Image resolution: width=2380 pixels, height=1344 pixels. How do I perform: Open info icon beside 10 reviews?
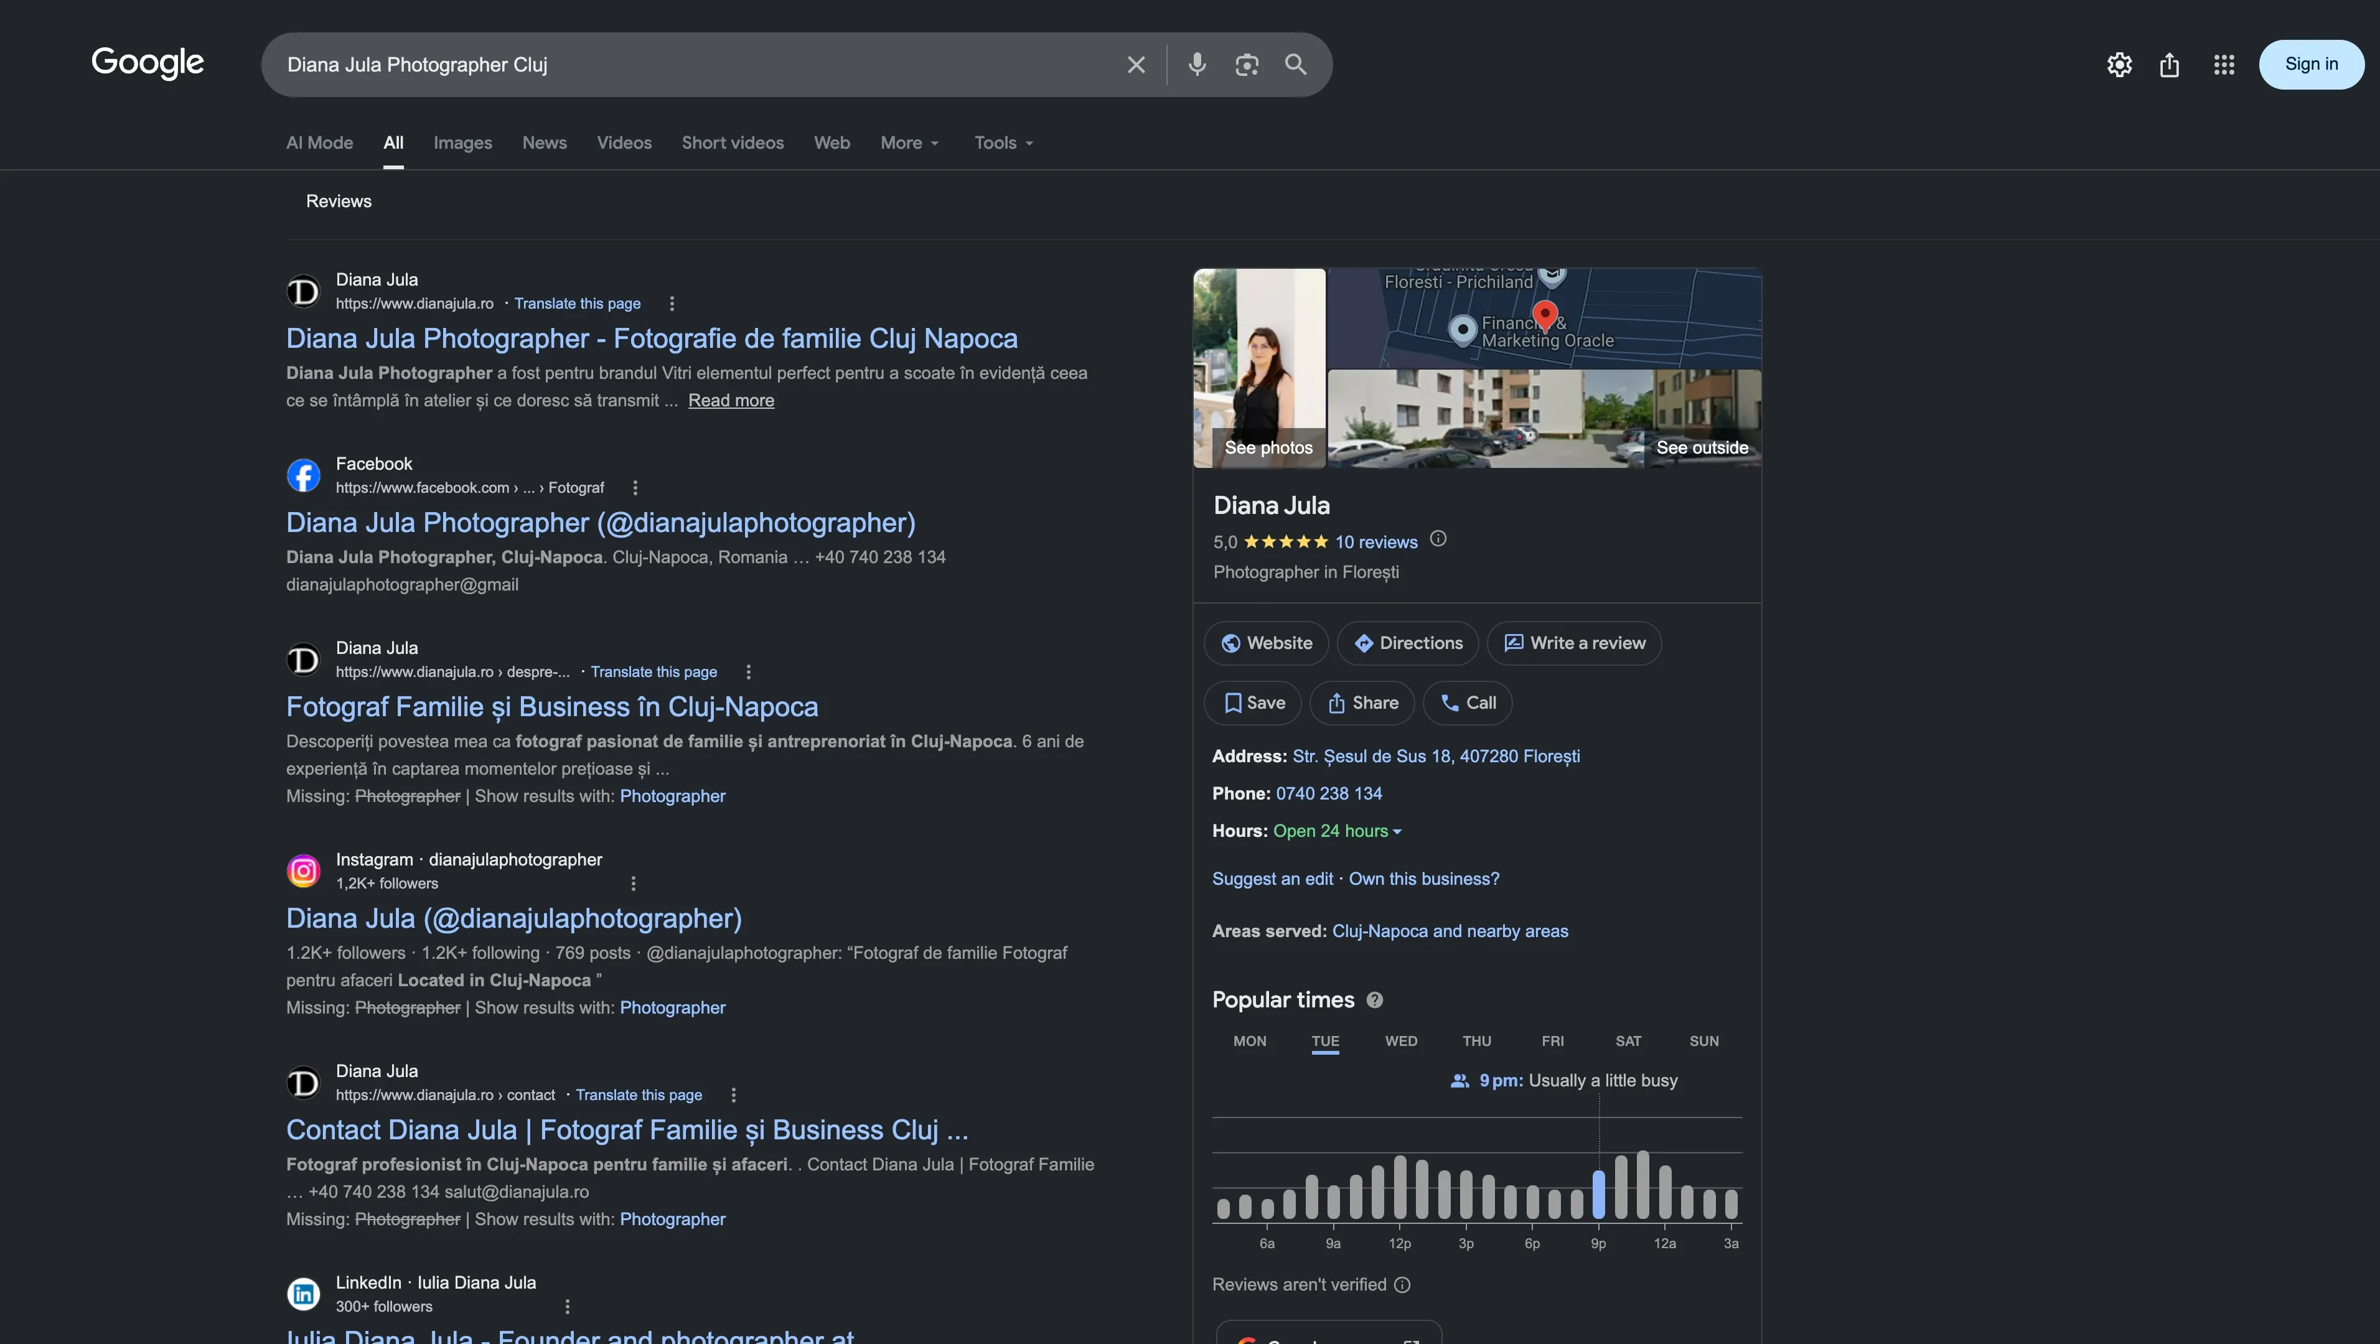coord(1438,538)
